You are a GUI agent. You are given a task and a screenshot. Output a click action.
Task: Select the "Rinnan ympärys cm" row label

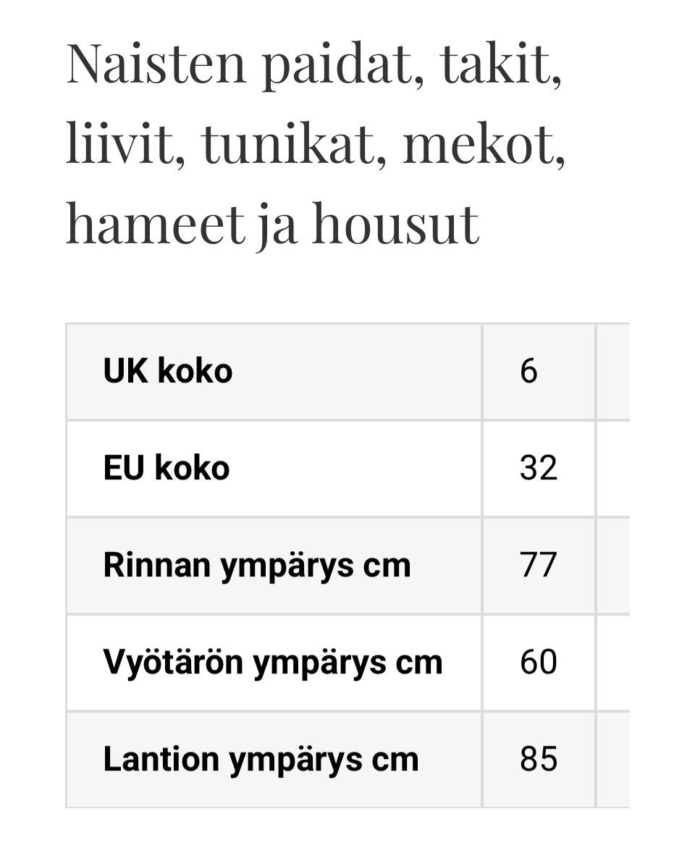[257, 565]
